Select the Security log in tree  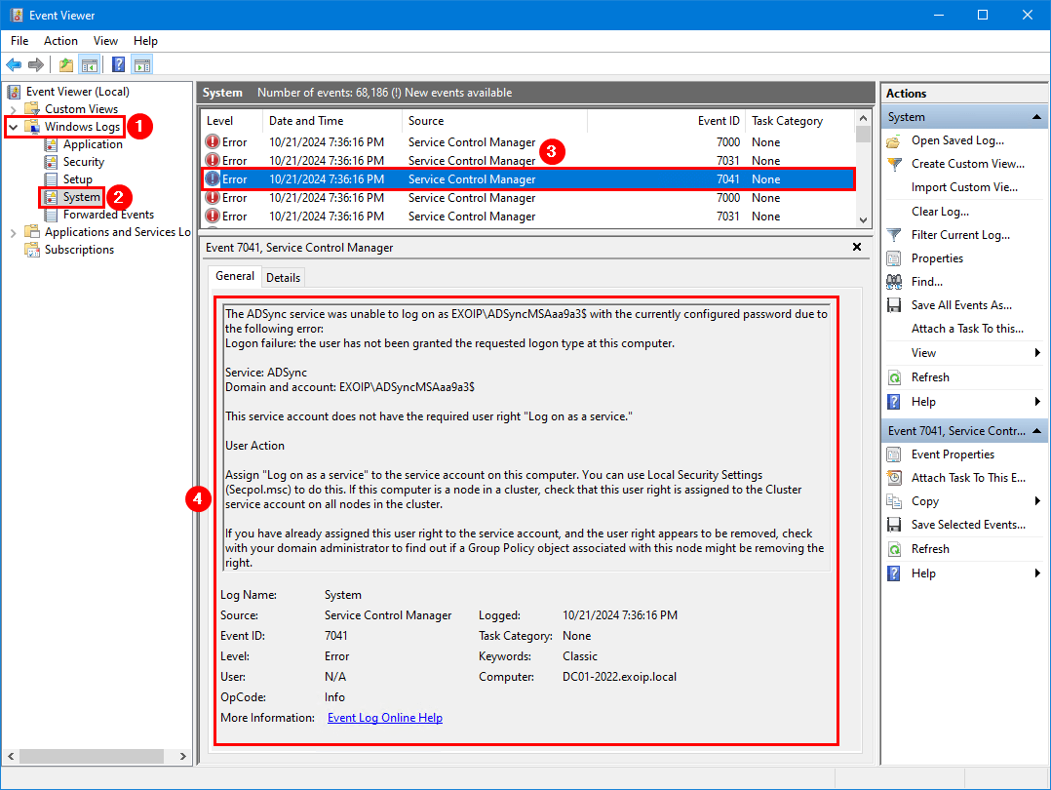[84, 162]
